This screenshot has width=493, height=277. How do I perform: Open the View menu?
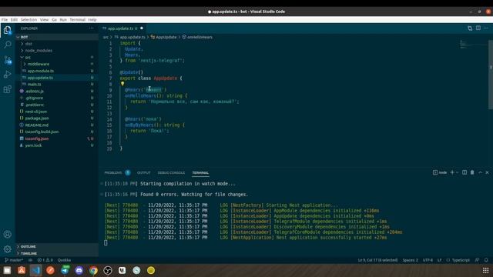[x=45, y=19]
